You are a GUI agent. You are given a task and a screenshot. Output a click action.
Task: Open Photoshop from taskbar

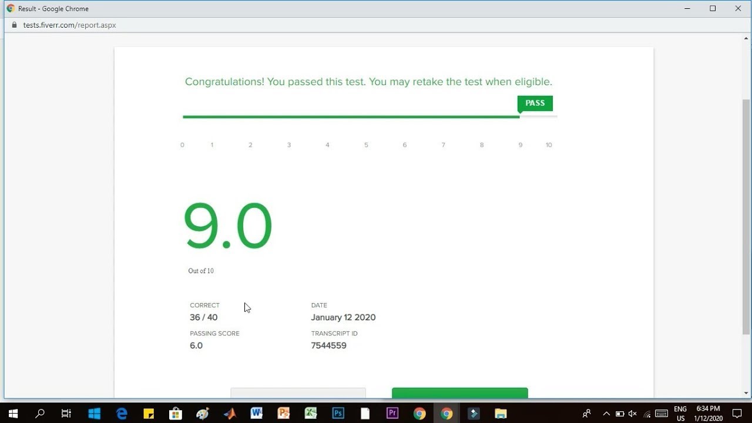click(338, 413)
